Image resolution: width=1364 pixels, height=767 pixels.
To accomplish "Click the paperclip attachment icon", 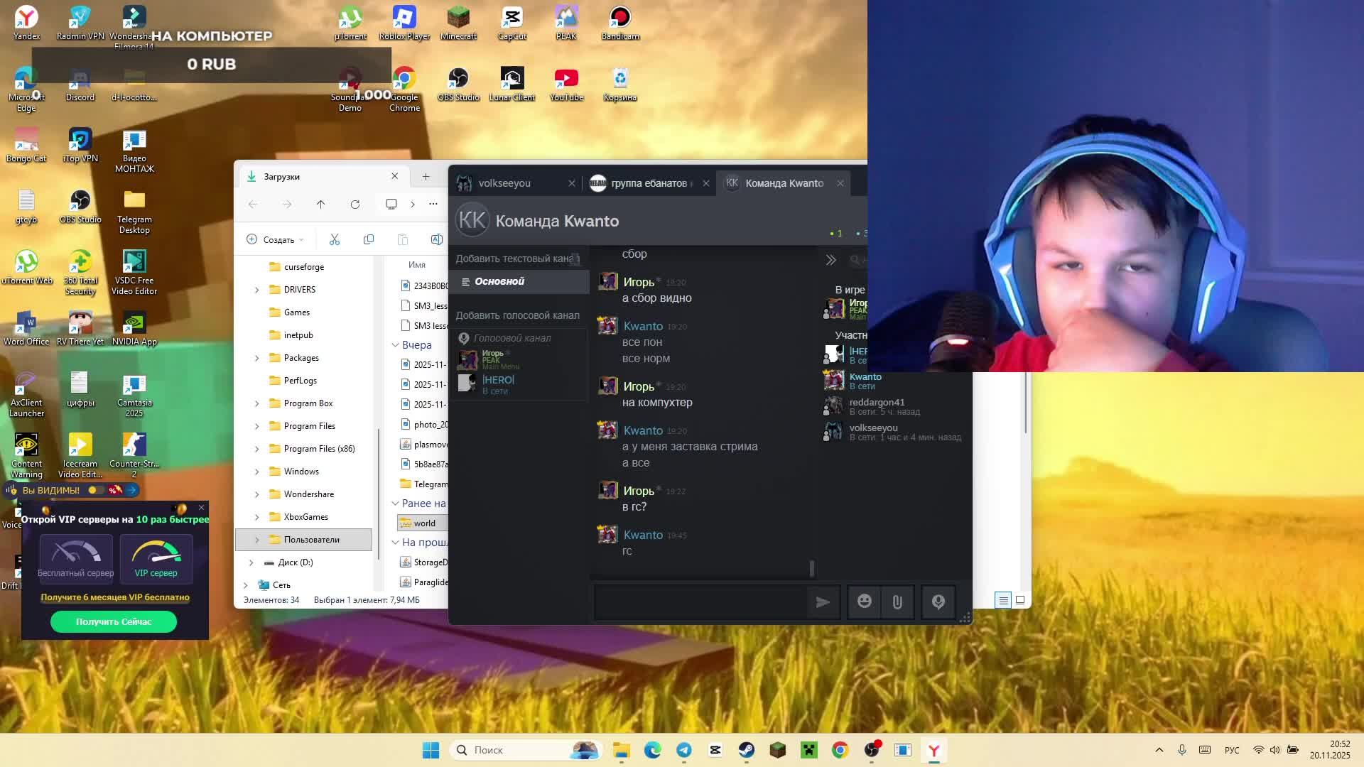I will [897, 602].
